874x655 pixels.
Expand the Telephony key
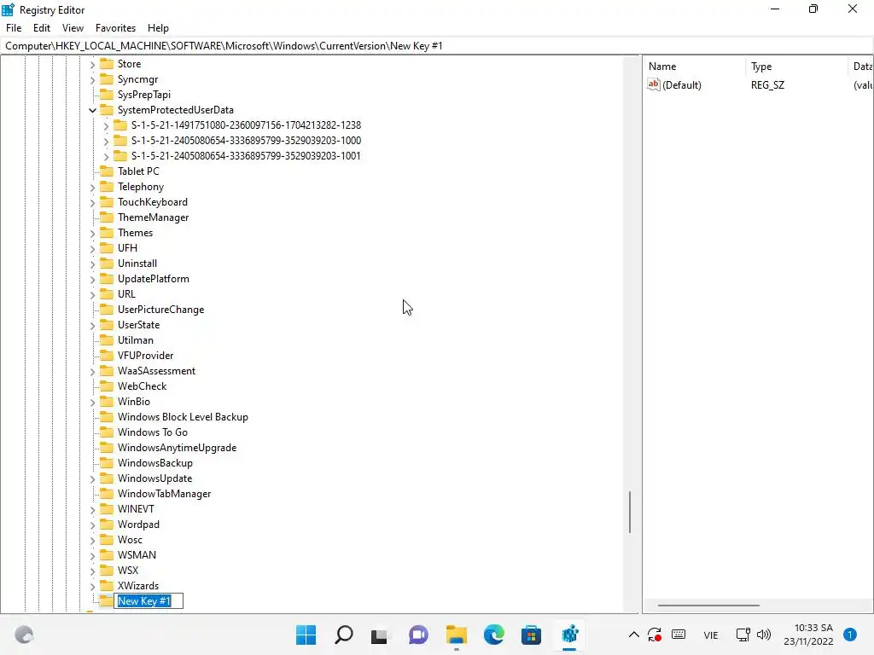point(92,187)
